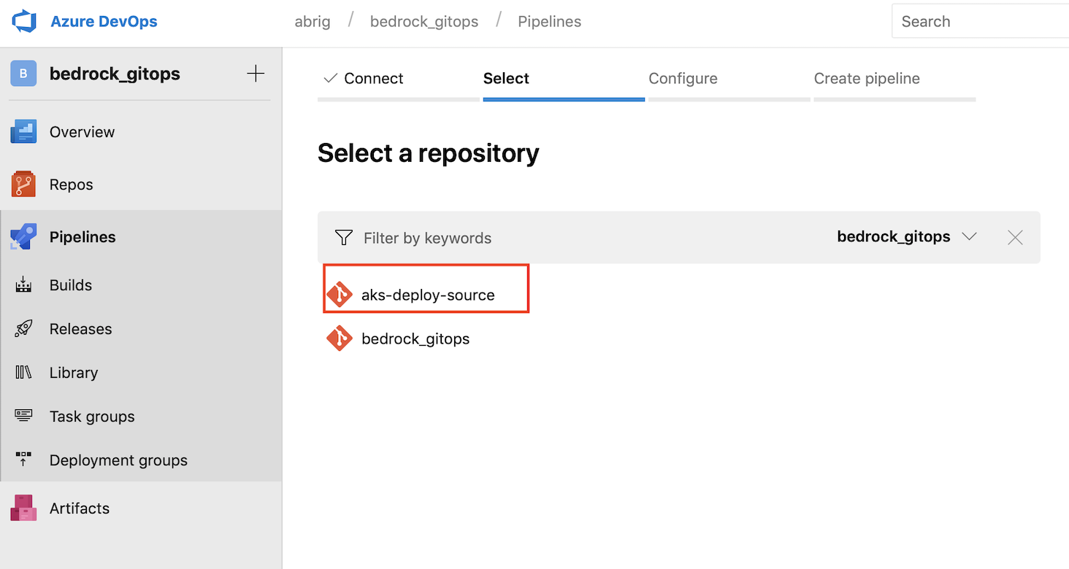The width and height of the screenshot is (1069, 569).
Task: Click the chevron beside bedrock_gitops filter
Action: tap(969, 237)
